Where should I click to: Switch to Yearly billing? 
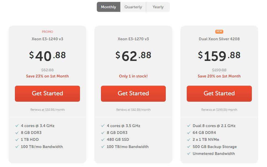point(158,7)
